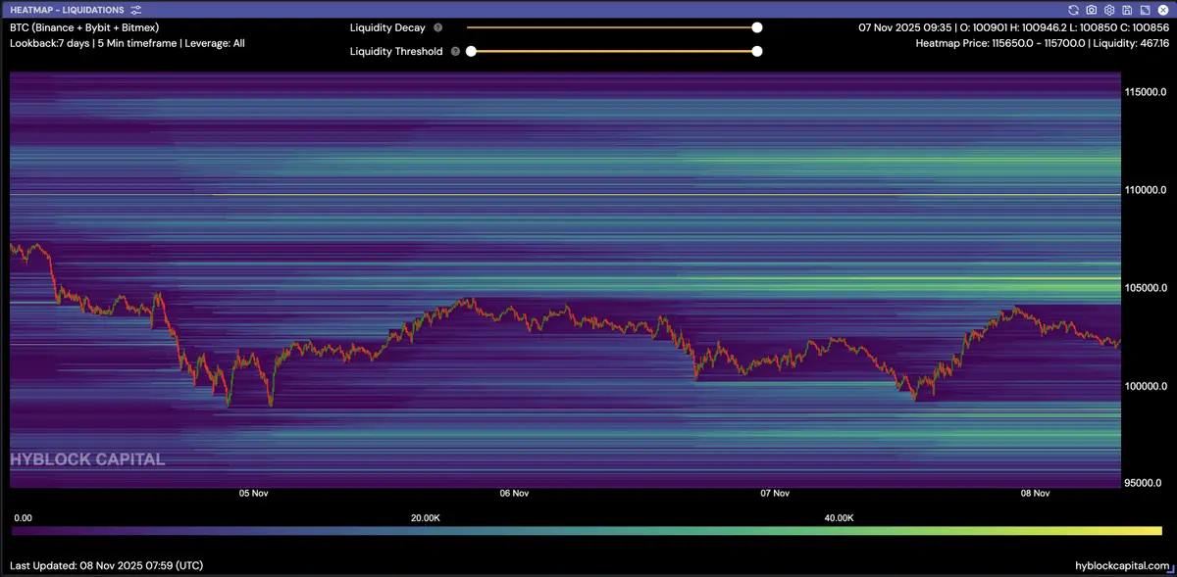Close the heatmap liquidations panel

point(1162,10)
